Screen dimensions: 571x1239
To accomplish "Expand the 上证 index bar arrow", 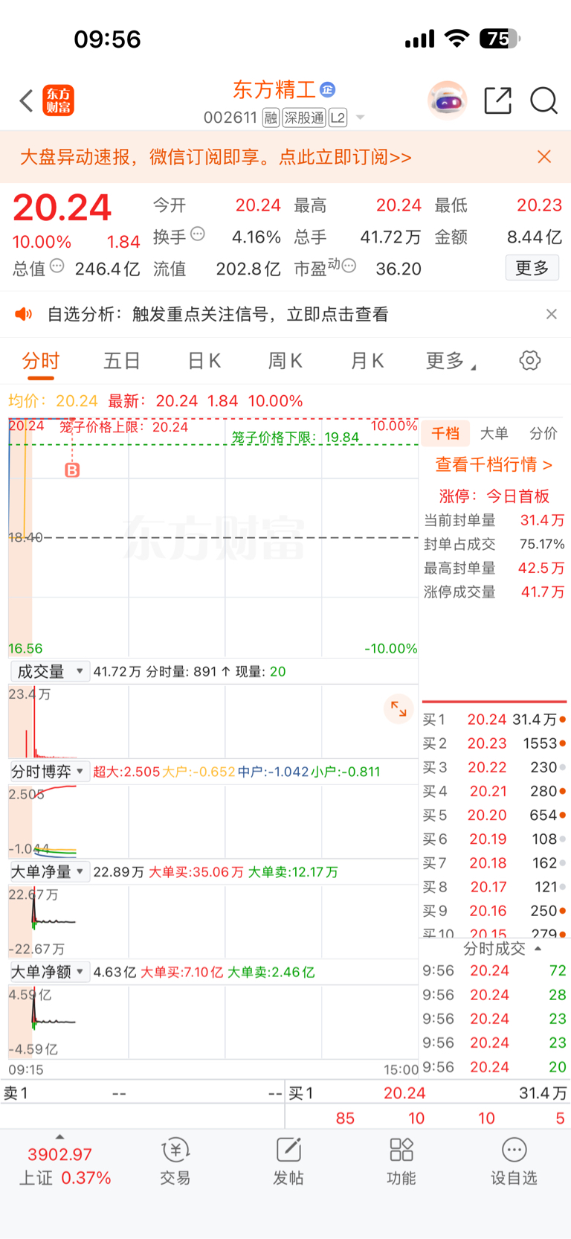I will tap(59, 1137).
